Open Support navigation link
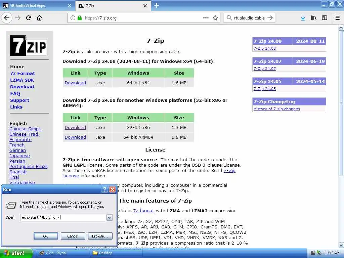 [x=19, y=100]
